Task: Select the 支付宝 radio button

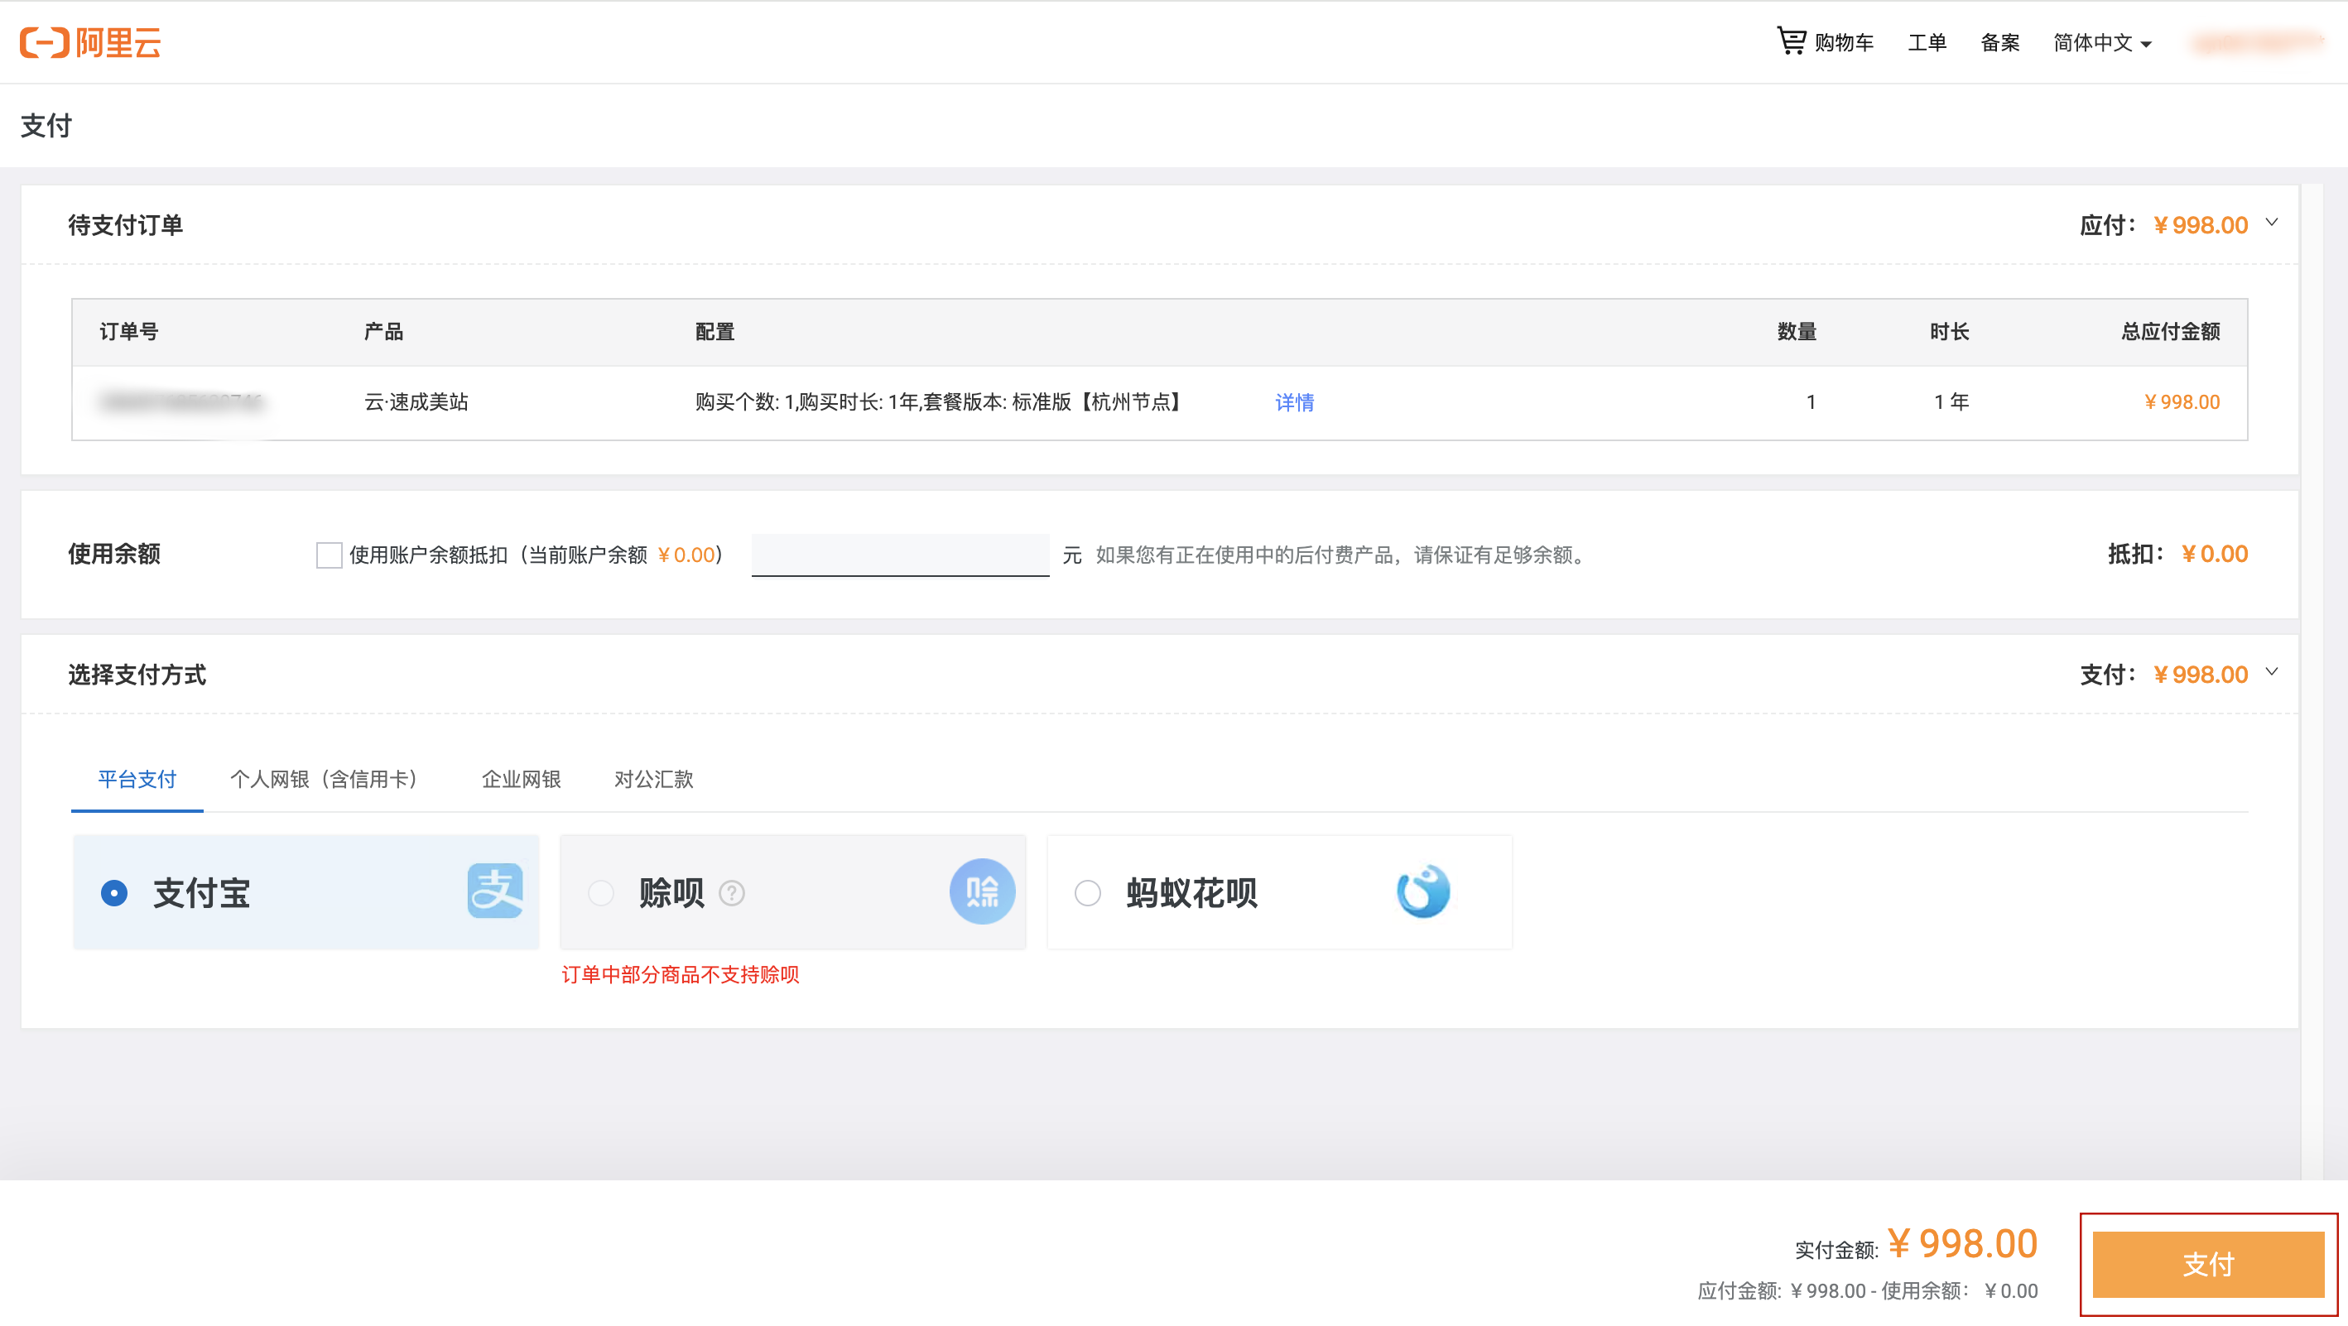Action: [114, 893]
